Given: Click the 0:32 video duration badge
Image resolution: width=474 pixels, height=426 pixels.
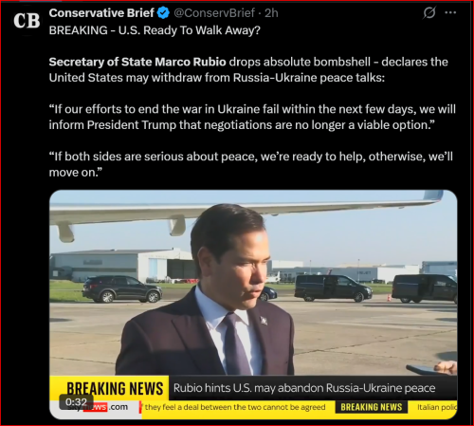Looking at the screenshot, I should tap(76, 401).
